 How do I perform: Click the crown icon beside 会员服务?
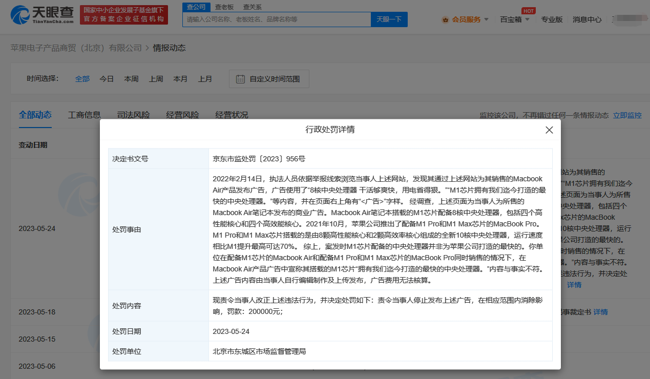[x=445, y=19]
